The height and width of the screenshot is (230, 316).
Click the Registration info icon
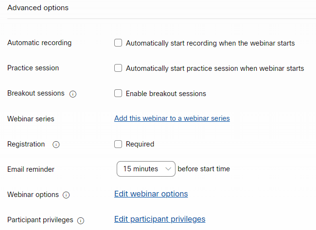pos(56,145)
